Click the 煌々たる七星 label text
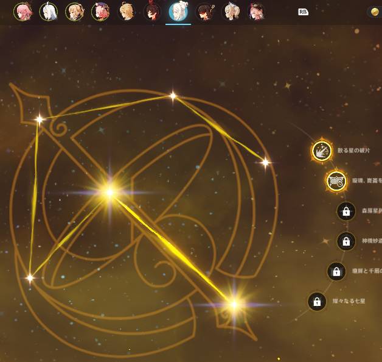Image resolution: width=382 pixels, height=362 pixels. point(349,301)
